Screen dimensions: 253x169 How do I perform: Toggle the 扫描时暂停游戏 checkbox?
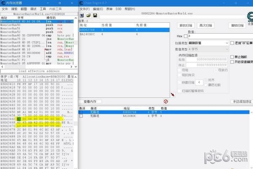(x=180, y=91)
